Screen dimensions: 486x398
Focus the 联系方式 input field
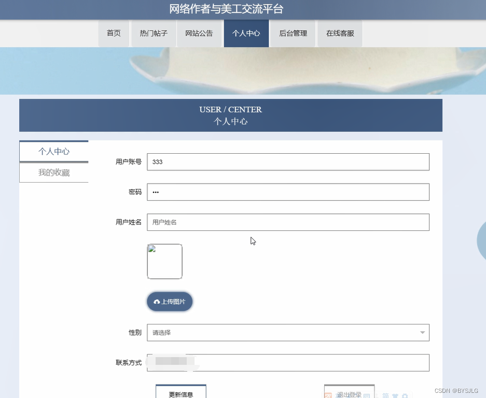pos(288,362)
